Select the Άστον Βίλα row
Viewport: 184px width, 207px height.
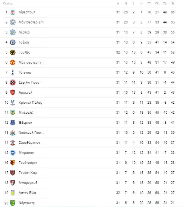coord(88,193)
